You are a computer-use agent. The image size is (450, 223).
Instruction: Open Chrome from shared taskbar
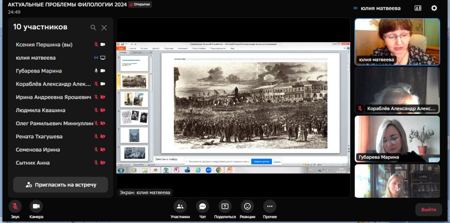click(x=218, y=170)
